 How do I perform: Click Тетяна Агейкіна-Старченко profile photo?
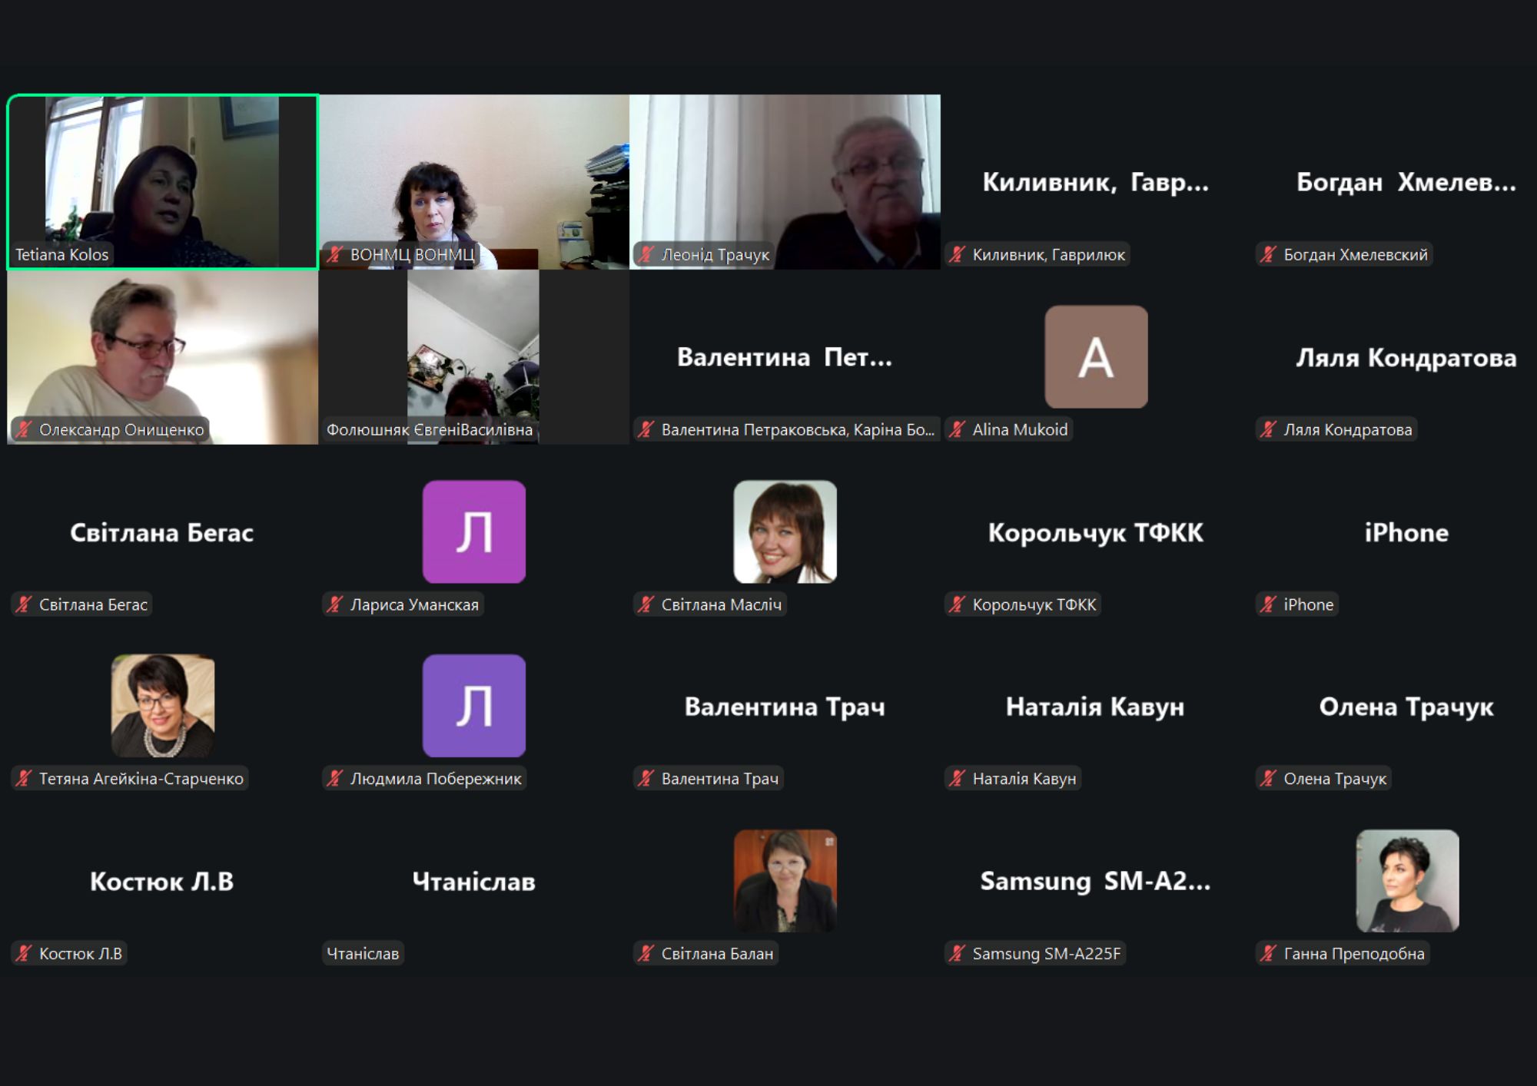point(163,706)
